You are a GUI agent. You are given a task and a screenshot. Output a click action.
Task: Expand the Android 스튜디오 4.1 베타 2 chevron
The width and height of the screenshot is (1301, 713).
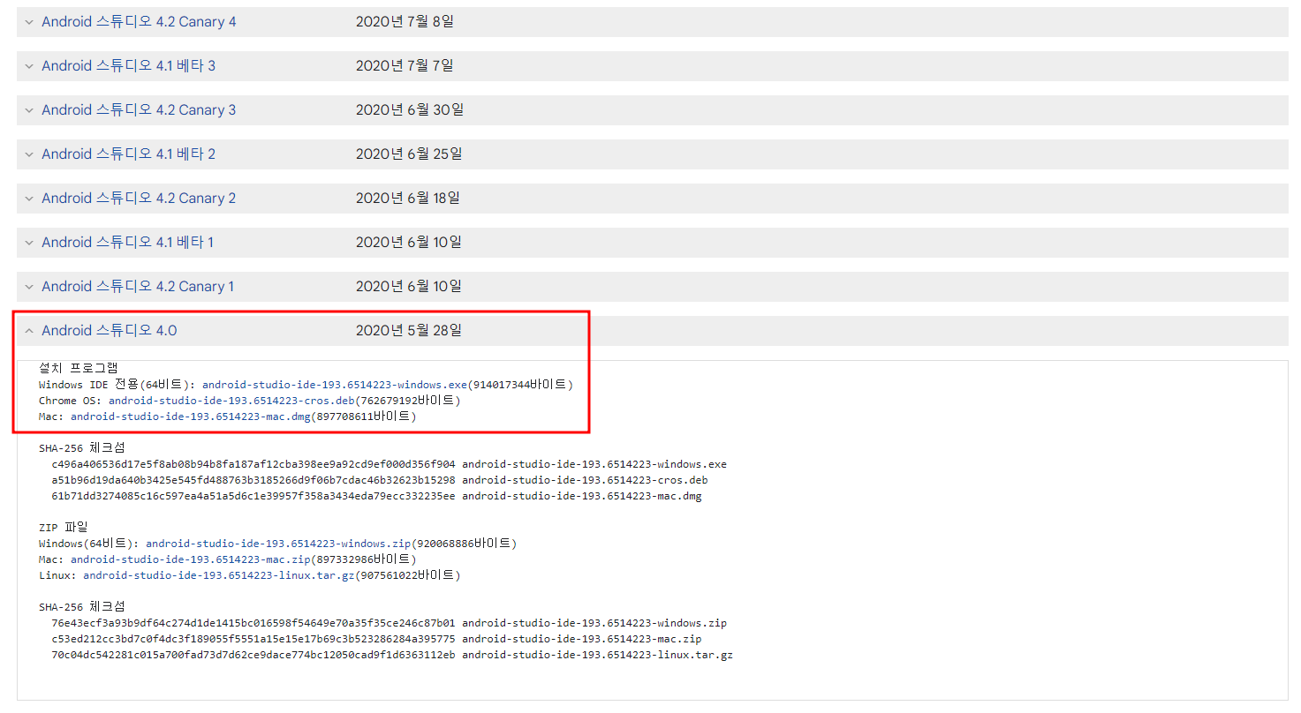click(x=29, y=154)
